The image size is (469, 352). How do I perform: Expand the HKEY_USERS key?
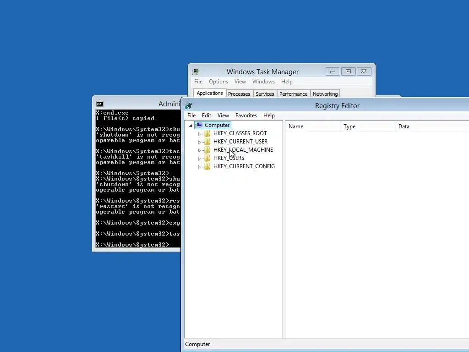200,158
